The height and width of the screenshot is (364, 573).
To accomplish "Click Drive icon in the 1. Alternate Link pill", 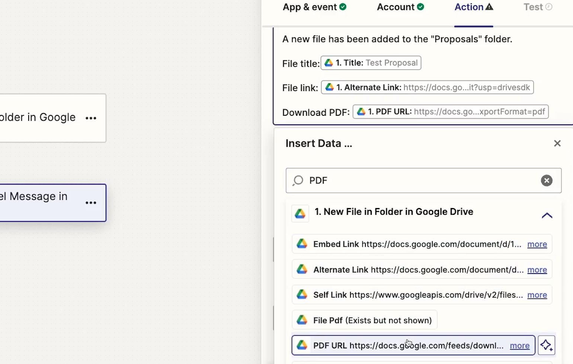I will [x=329, y=87].
